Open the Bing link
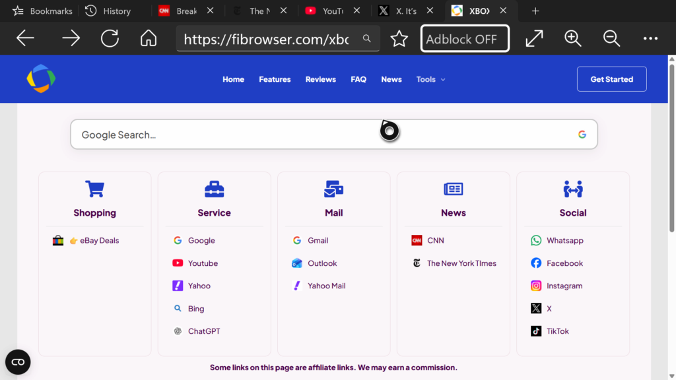676x380 pixels. click(x=188, y=309)
